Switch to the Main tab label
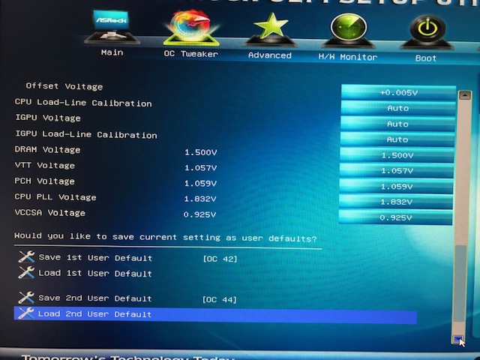Screen dimensions: 480x360 [112, 52]
